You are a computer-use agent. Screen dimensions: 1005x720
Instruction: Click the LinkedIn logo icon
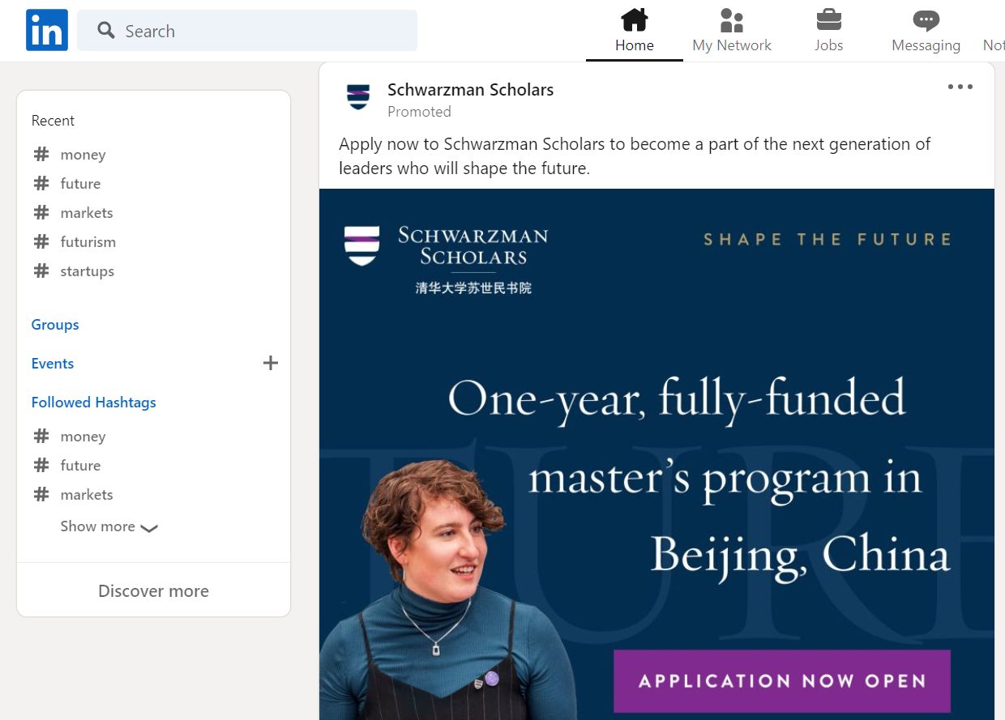(46, 30)
